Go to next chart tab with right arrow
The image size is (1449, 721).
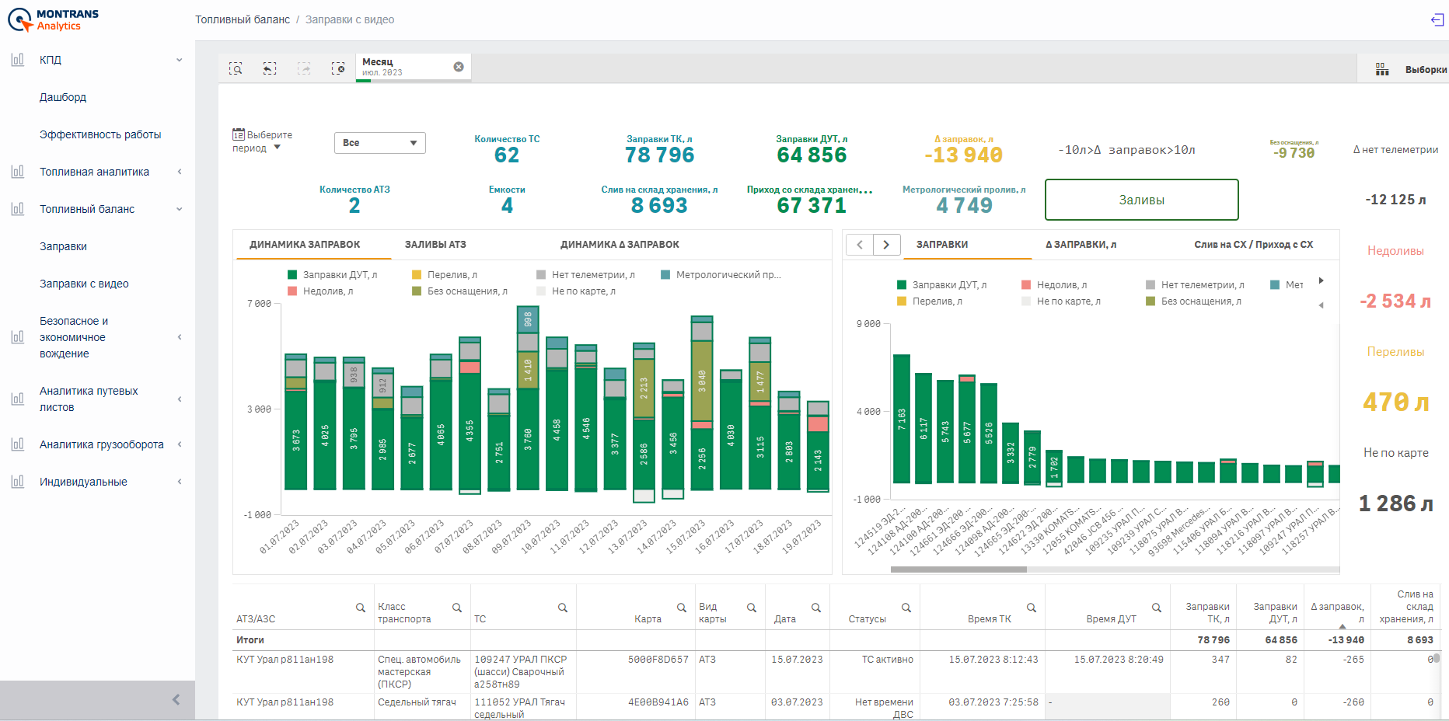(886, 245)
